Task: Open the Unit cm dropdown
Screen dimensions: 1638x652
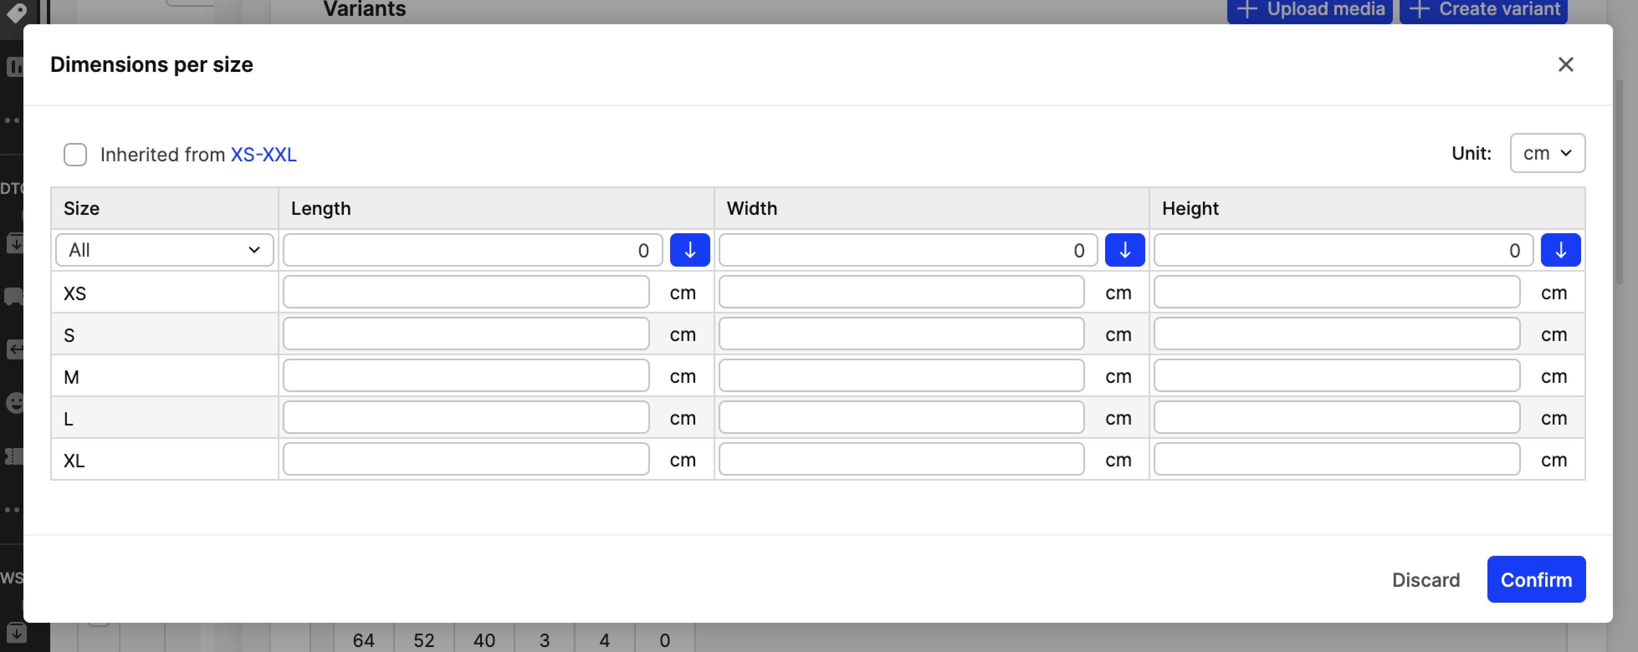Action: pos(1547,153)
